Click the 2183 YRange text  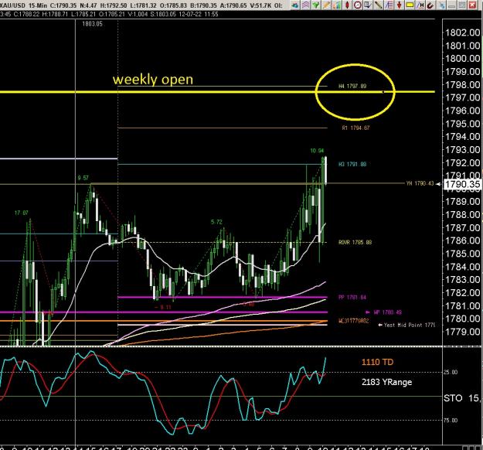pyautogui.click(x=386, y=382)
